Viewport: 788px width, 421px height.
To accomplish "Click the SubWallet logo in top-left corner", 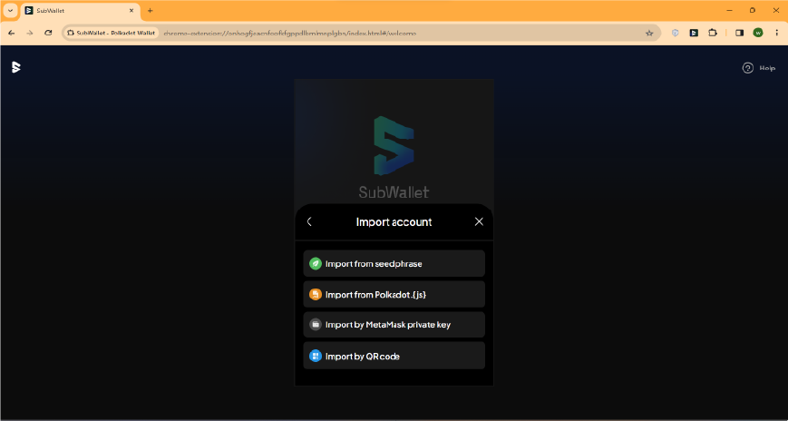I will point(15,67).
